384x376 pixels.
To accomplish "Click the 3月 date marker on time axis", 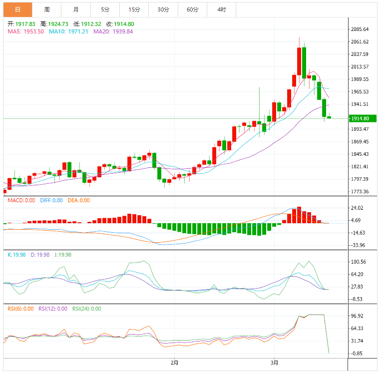I will (274, 362).
